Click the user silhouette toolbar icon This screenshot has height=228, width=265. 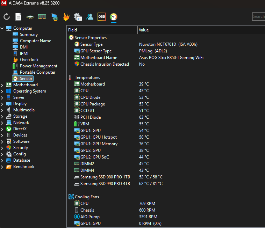(x=90, y=16)
